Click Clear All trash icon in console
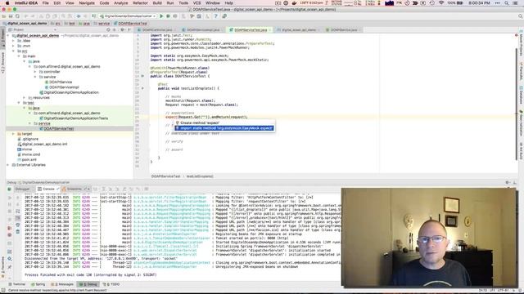 [18, 231]
